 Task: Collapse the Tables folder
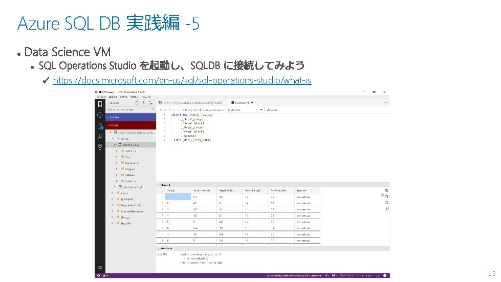(x=113, y=139)
